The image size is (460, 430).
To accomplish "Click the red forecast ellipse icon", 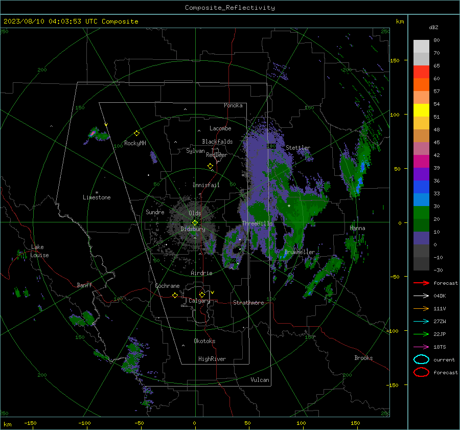I will point(421,372).
